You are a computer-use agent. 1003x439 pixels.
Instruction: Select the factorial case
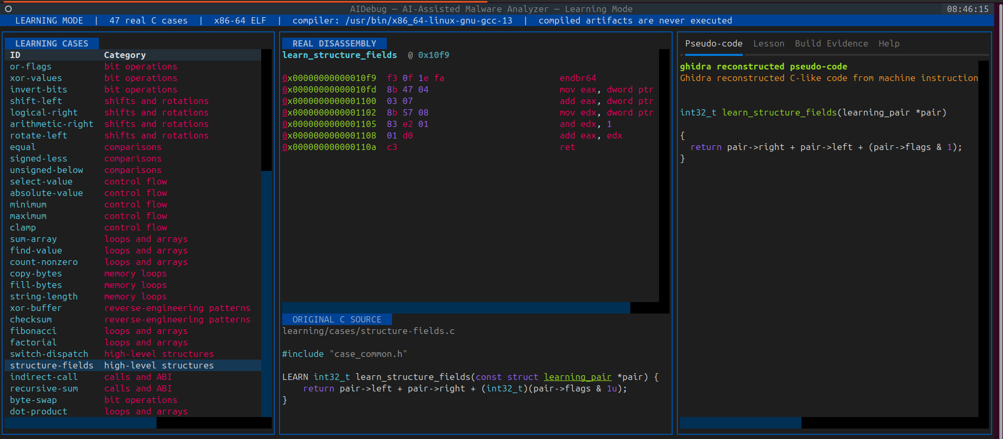coord(133,342)
